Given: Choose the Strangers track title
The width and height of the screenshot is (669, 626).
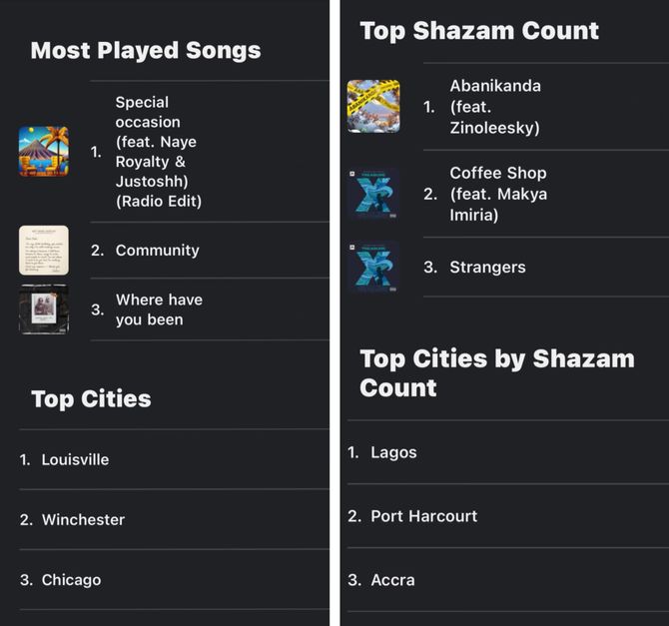Looking at the screenshot, I should 487,268.
